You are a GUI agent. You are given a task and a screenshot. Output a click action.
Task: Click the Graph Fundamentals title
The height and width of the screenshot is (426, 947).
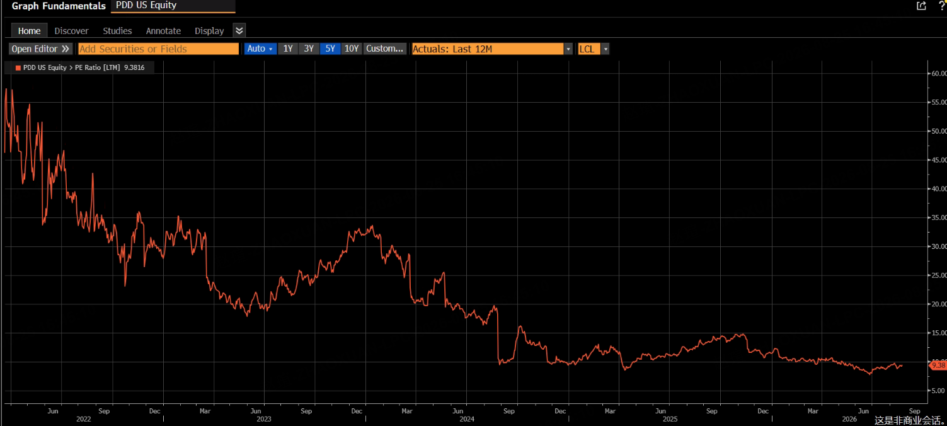point(59,6)
